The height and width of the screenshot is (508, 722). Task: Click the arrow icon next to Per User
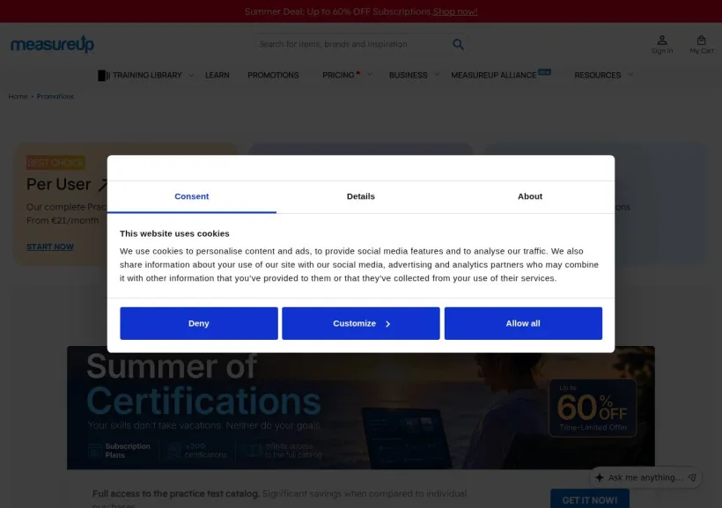pyautogui.click(x=103, y=185)
